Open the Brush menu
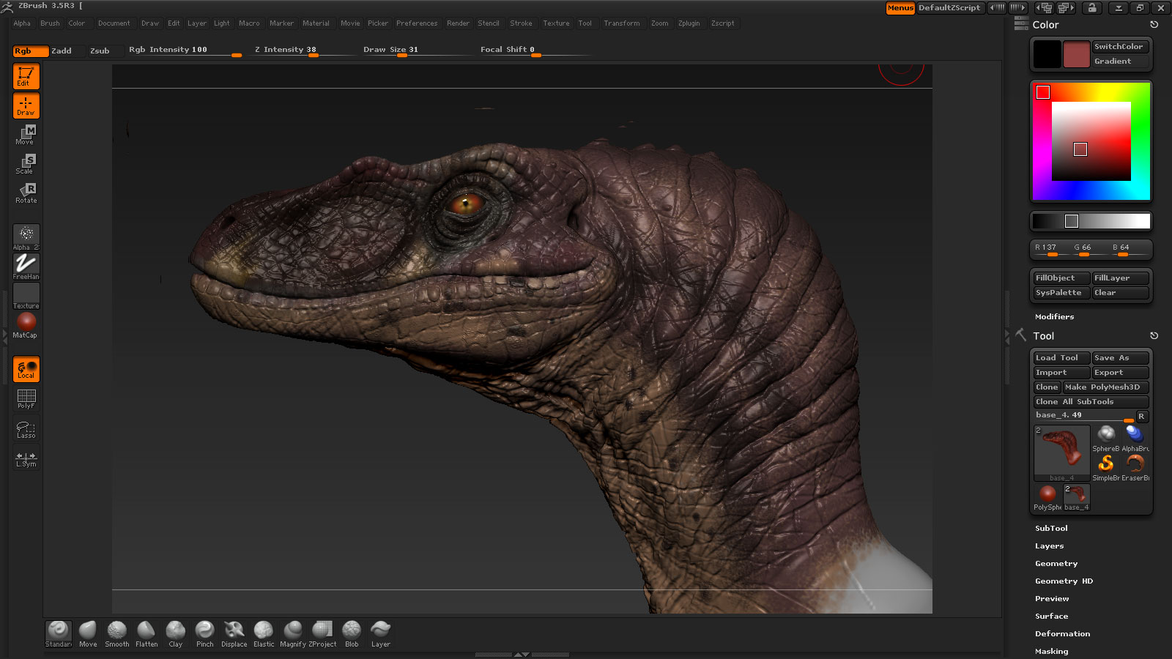The height and width of the screenshot is (659, 1172). pos(50,23)
